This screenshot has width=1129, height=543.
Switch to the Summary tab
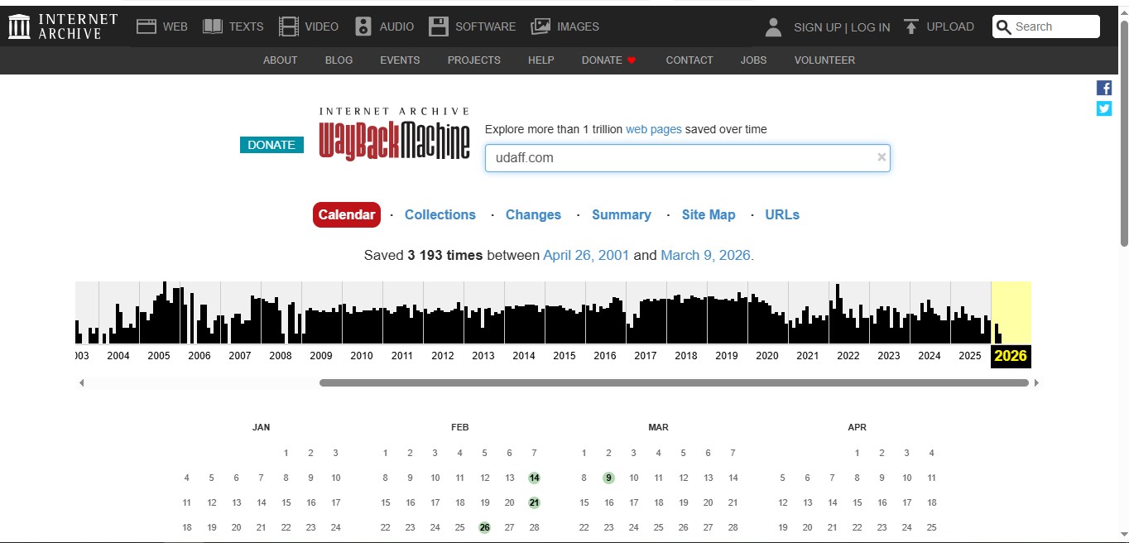[x=622, y=214]
